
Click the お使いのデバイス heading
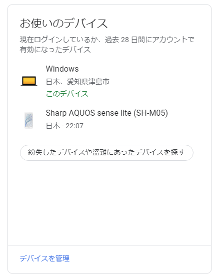63,24
